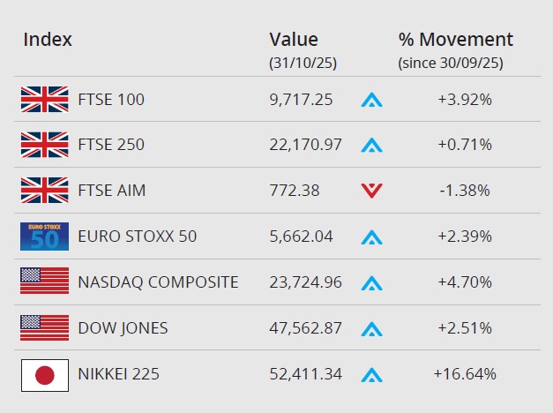This screenshot has width=553, height=413.
Task: Click the US flag beside NASDAQ Composite
Action: click(44, 282)
